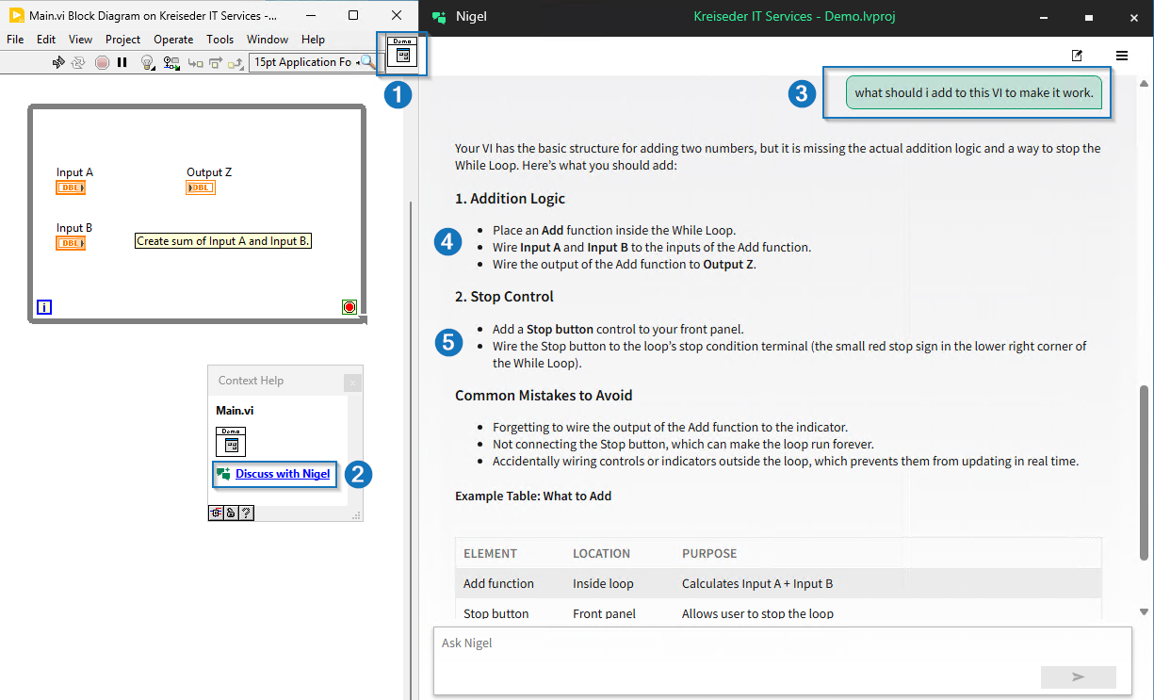Click the Show Optional Terminals icon in Context Help

[x=216, y=513]
